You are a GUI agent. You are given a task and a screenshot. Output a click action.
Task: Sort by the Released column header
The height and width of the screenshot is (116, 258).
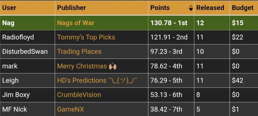210,8
